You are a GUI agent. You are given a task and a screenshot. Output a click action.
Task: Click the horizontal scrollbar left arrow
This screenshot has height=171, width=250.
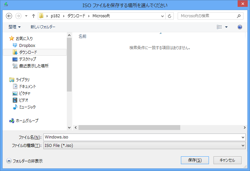pos(76,127)
